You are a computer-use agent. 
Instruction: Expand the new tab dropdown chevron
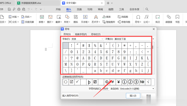click(x=112, y=3)
